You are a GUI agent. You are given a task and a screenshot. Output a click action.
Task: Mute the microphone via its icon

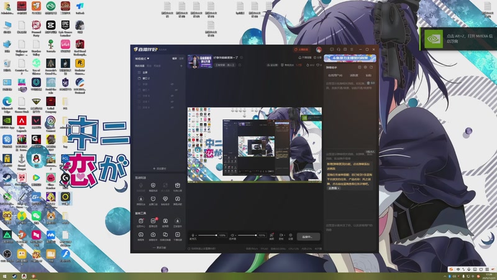[x=193, y=235]
